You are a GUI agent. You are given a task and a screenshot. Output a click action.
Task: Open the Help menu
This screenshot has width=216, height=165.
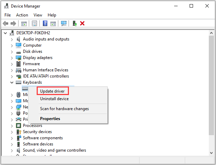52,15
